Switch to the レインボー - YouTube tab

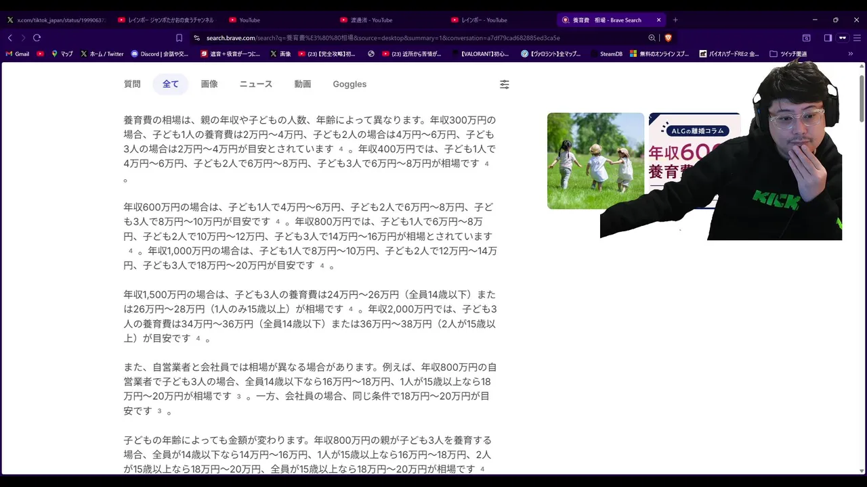click(x=499, y=20)
